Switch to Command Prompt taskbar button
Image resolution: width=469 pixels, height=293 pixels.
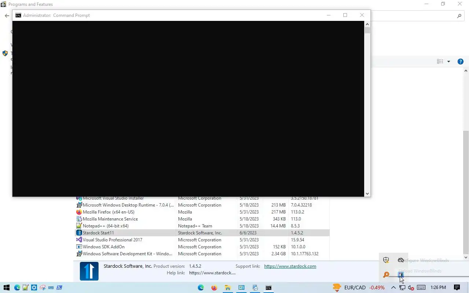(x=269, y=288)
